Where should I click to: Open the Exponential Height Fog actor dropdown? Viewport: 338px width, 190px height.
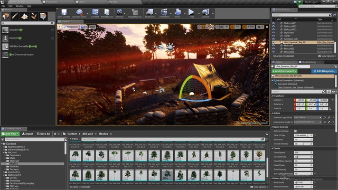[307, 122]
